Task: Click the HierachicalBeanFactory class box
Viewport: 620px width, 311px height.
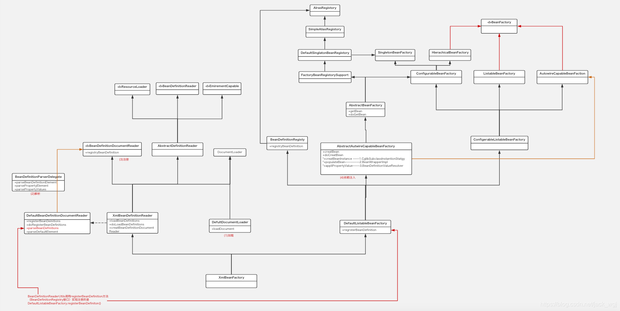Action: pyautogui.click(x=450, y=55)
